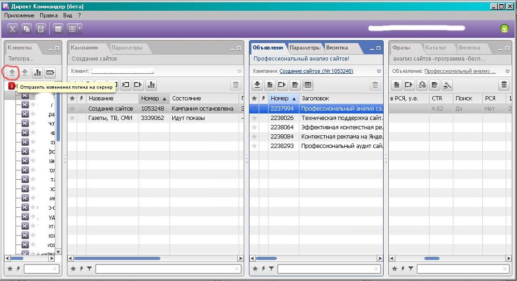Click table grid icon in Объявления toolbar
This screenshot has width=517, height=281.
(308, 85)
